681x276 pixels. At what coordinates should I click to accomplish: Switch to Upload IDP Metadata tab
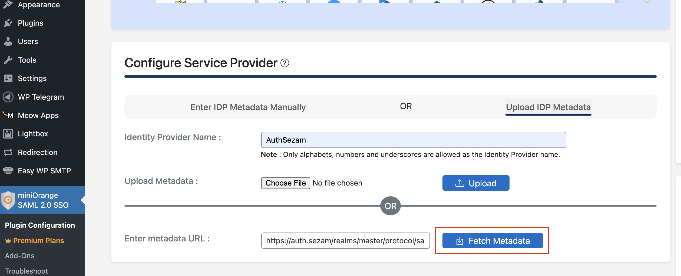pyautogui.click(x=548, y=107)
